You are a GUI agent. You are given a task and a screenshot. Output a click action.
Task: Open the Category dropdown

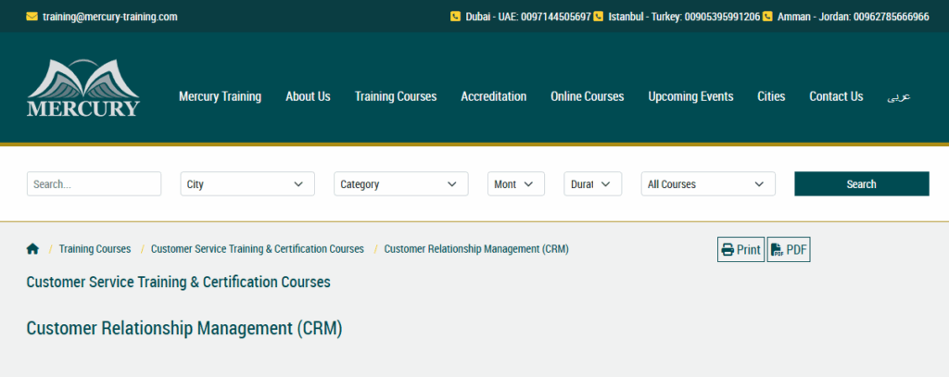[401, 184]
